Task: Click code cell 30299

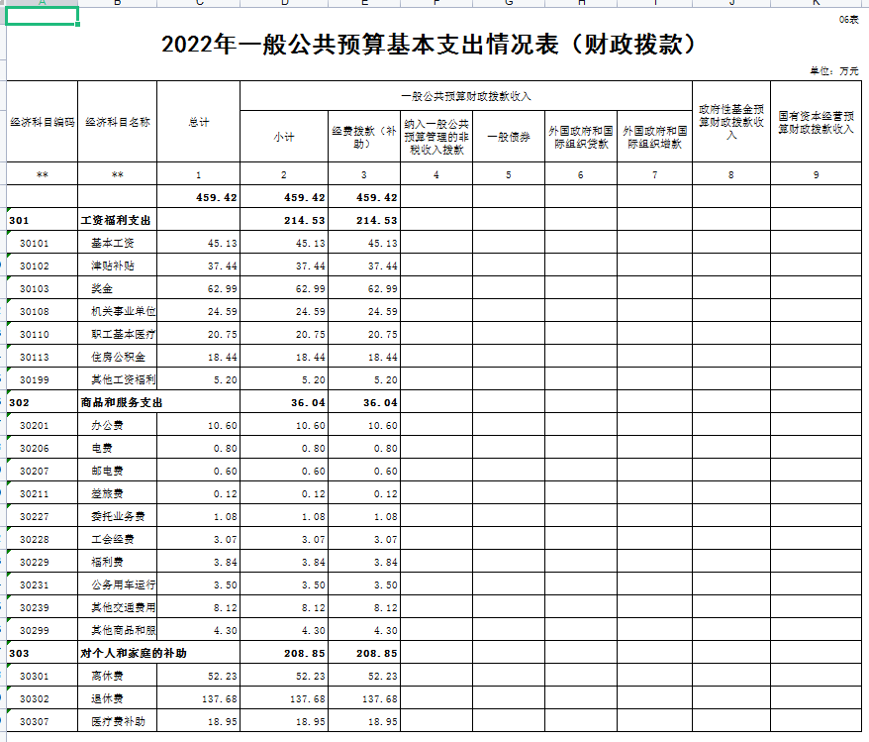Action: [43, 630]
